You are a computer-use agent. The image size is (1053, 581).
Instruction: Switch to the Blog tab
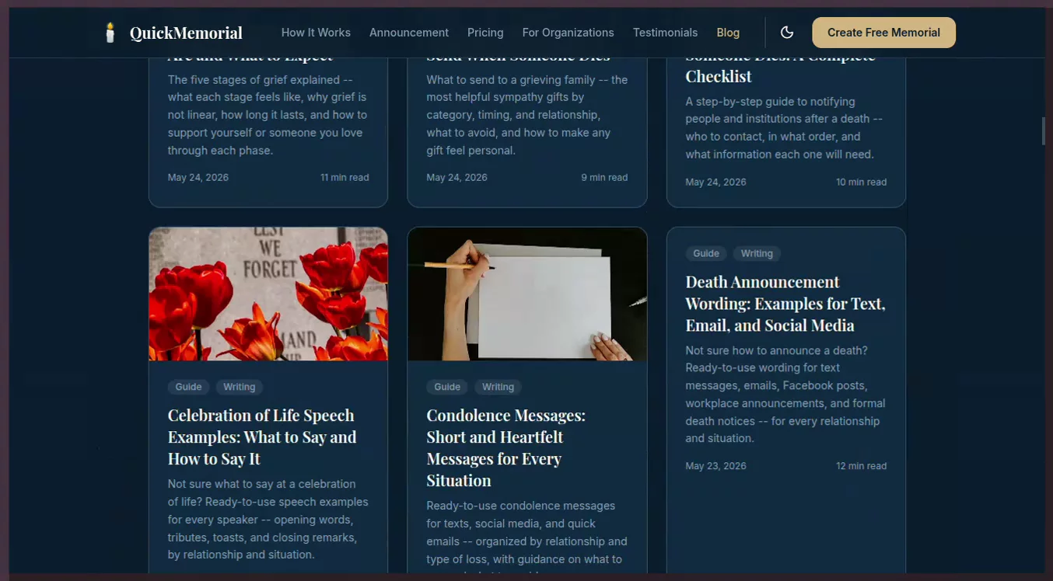728,33
